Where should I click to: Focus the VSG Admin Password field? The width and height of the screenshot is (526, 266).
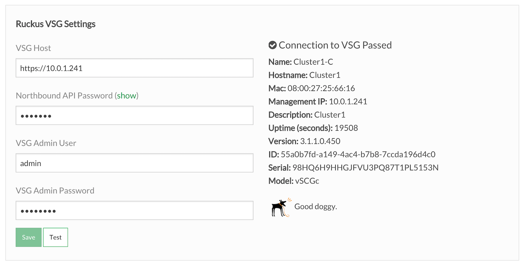click(134, 210)
